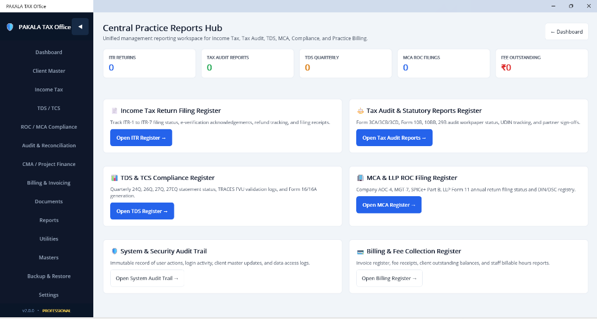
Task: Close the PAKALA TAX Office window
Action: pyautogui.click(x=588, y=6)
